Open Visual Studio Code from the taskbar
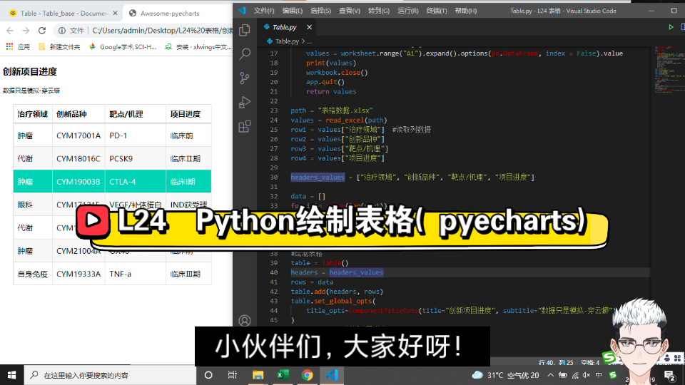The width and height of the screenshot is (685, 385). coord(332,375)
